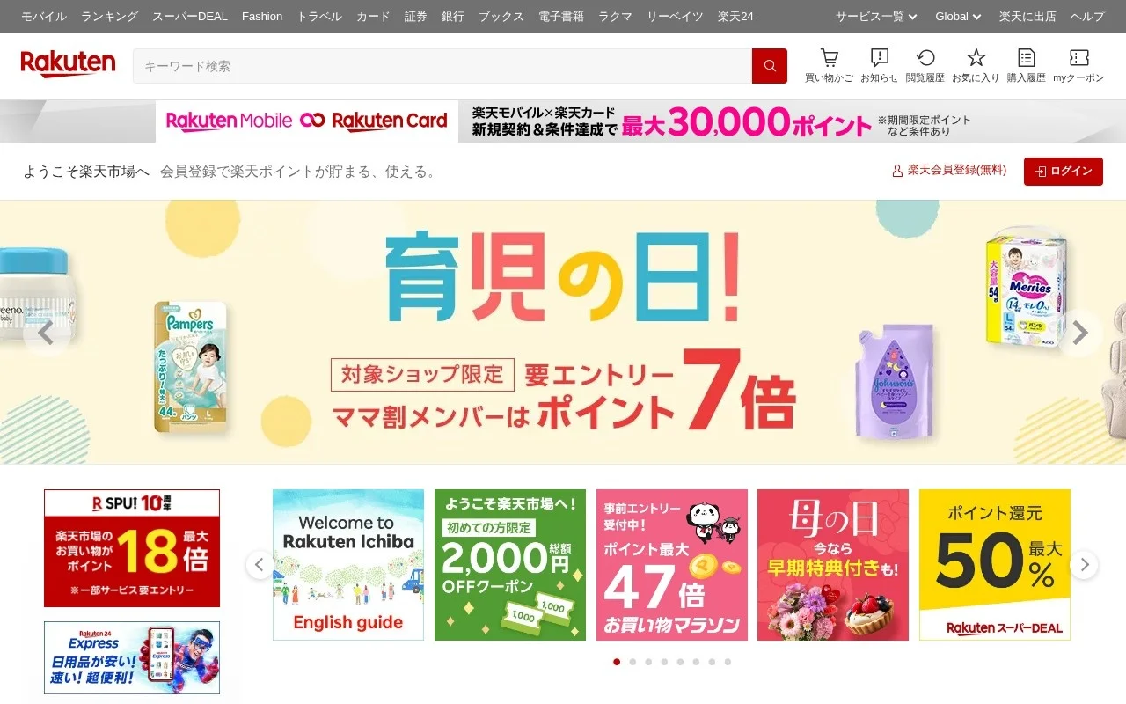Screen dimensions: 1126x704
Task: Open Rakuten Mobile × Rakuten Card banner
Action: [x=563, y=121]
